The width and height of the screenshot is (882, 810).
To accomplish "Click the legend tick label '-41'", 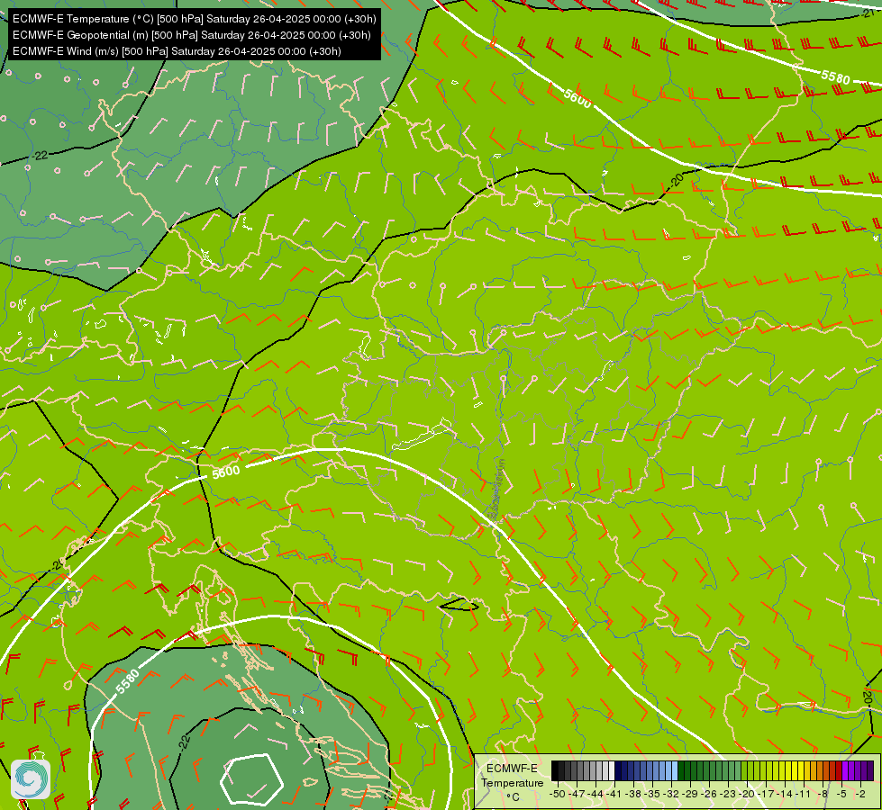I will pyautogui.click(x=614, y=794).
